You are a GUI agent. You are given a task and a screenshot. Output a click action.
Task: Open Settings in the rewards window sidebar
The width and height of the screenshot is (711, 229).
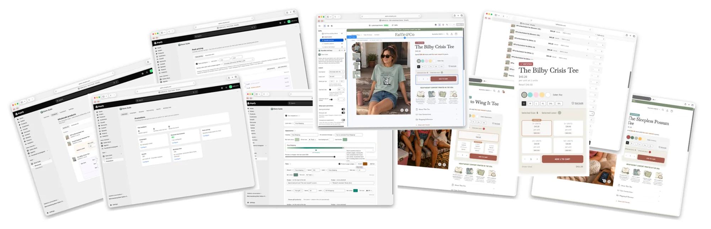[252, 202]
